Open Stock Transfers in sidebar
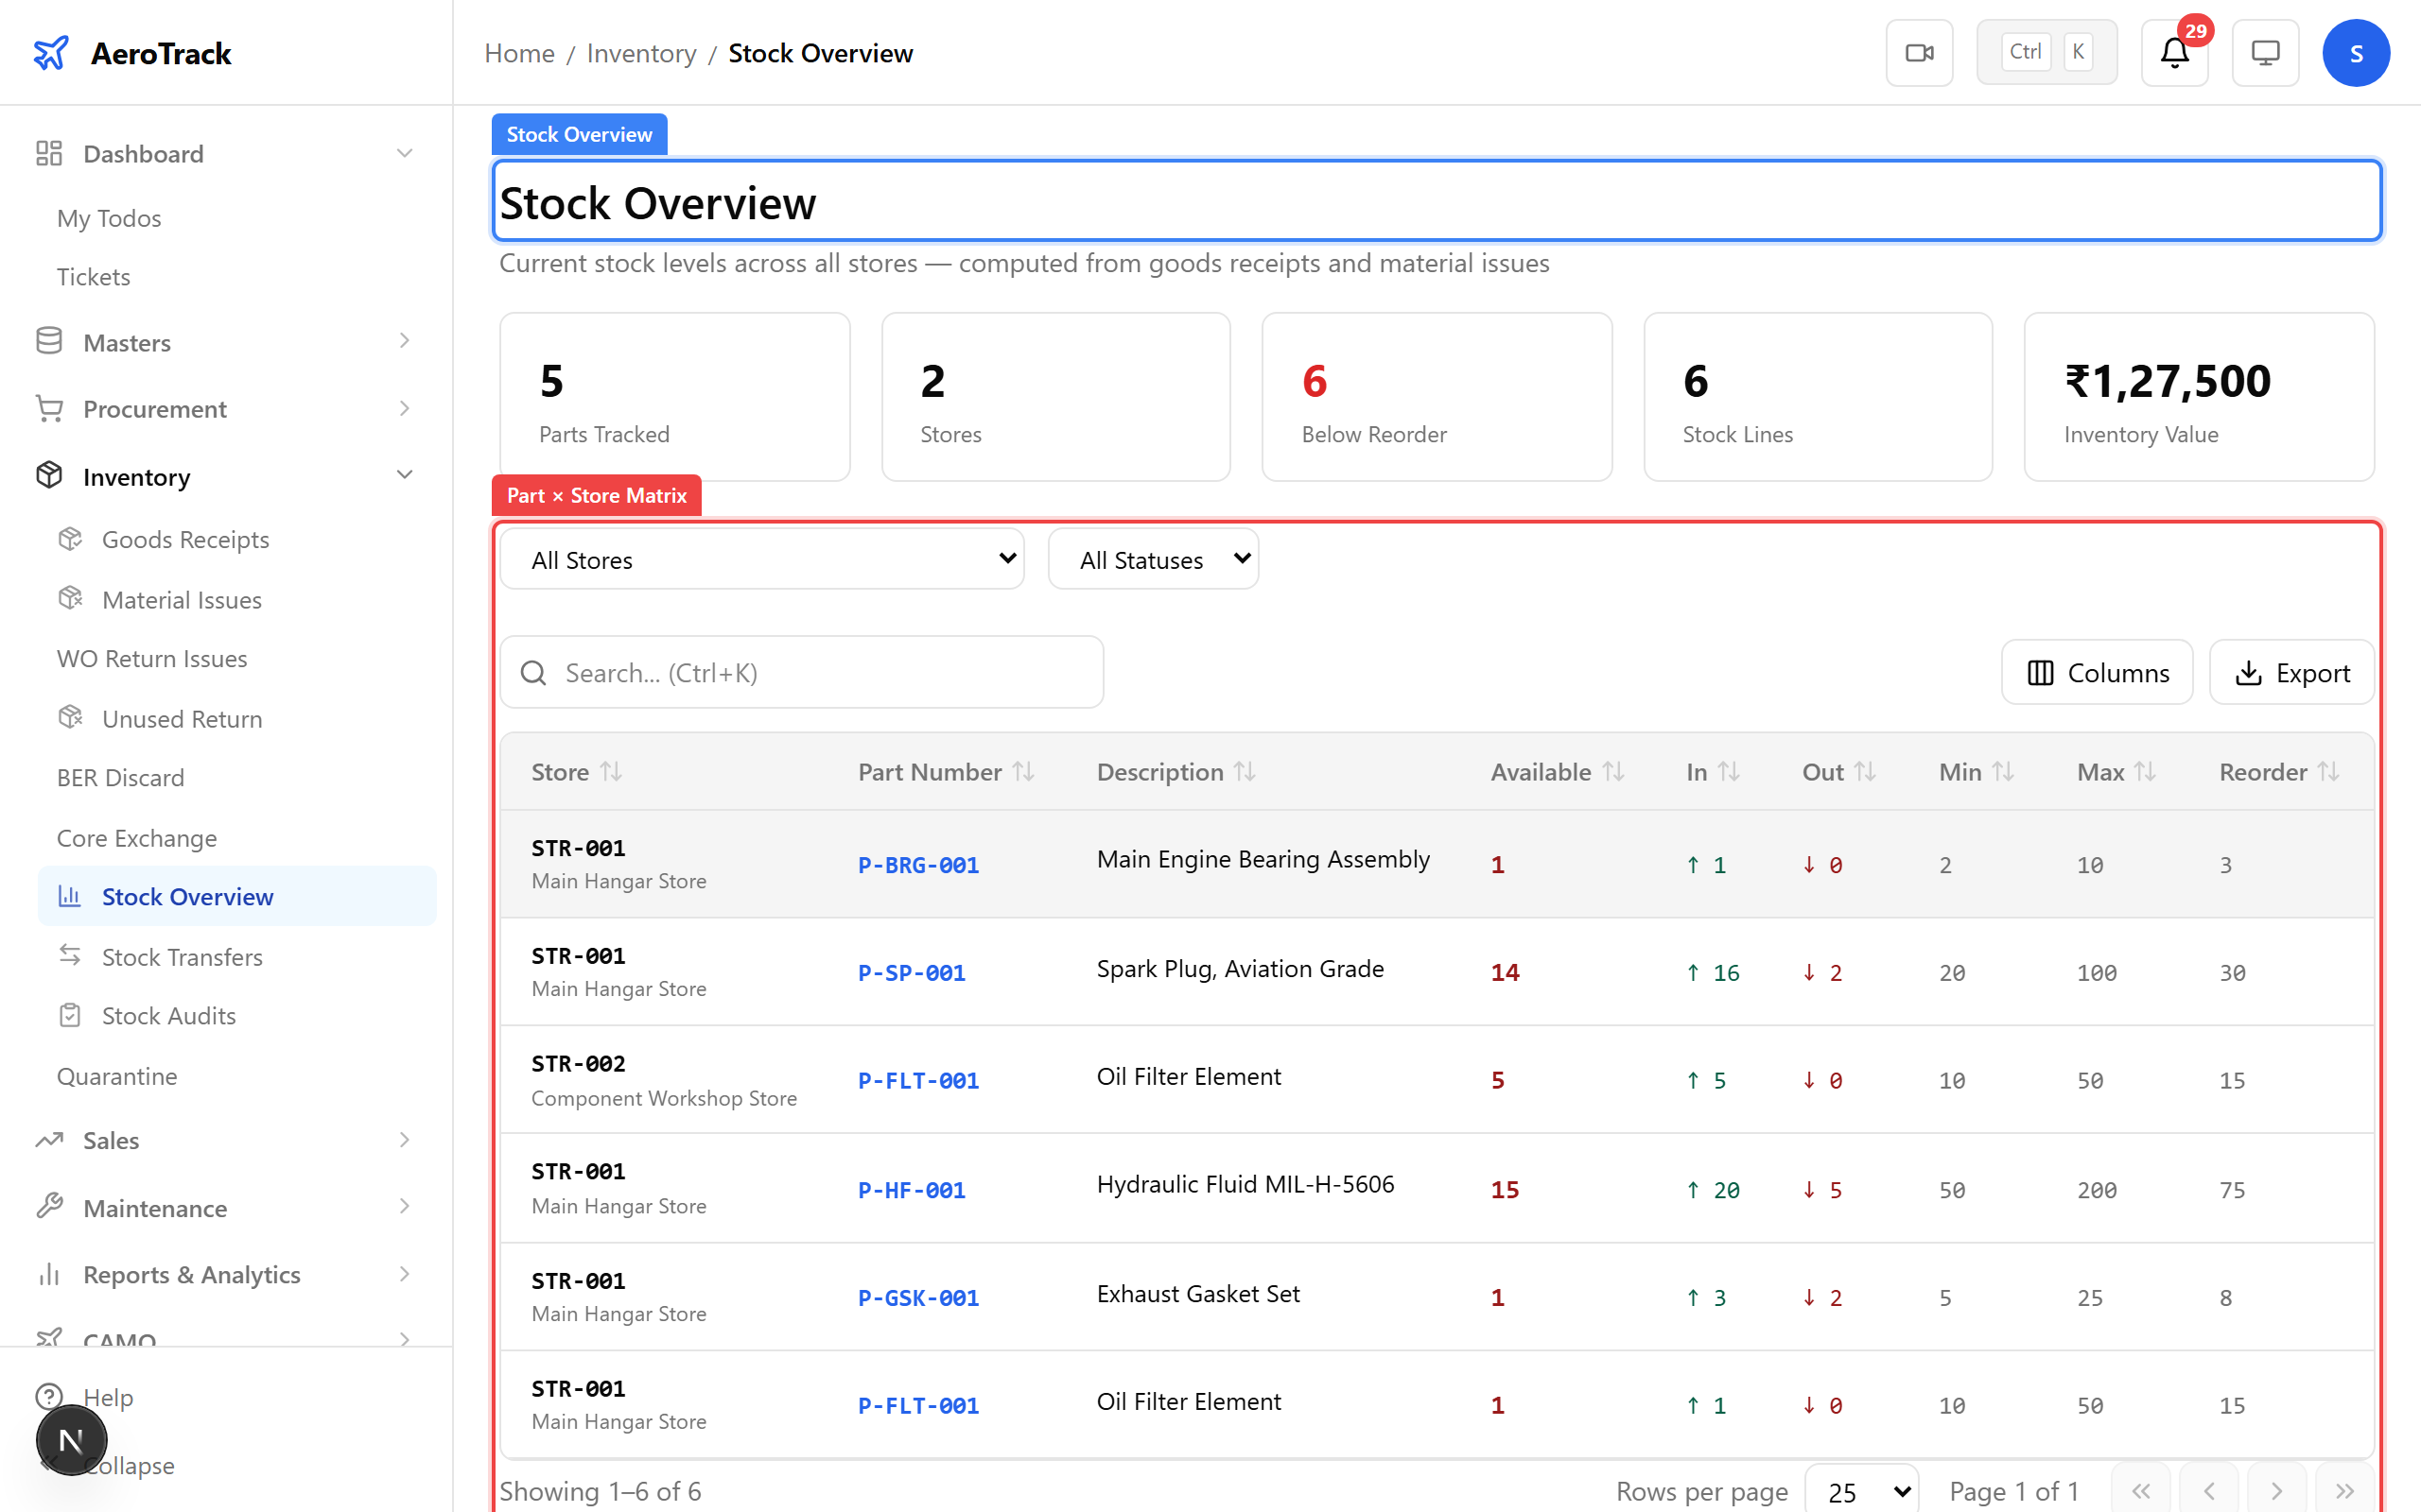 (183, 957)
